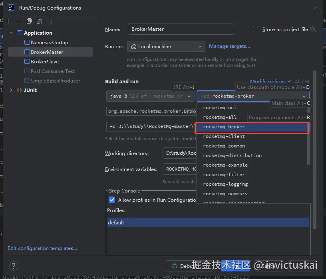Select rocketmq-client from module list

pyautogui.click(x=252, y=136)
